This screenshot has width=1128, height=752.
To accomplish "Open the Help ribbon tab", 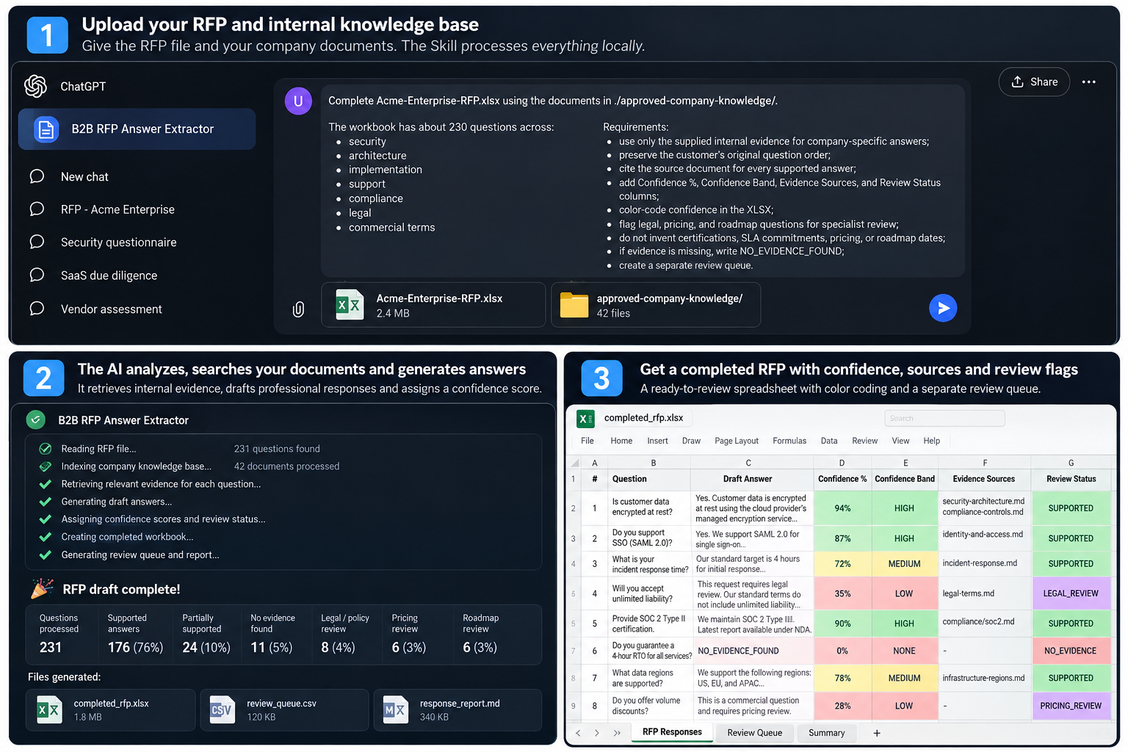I will 931,441.
